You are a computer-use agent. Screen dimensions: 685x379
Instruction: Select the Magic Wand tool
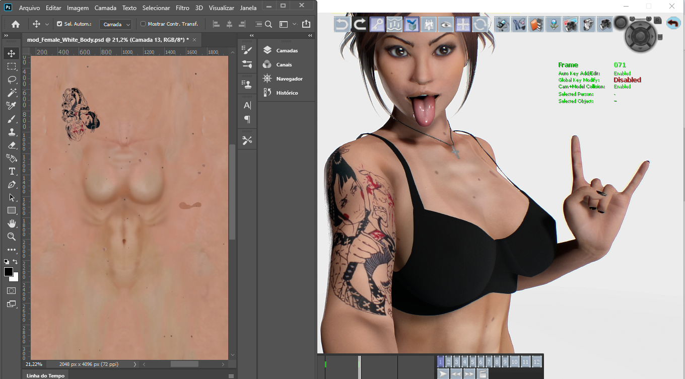pyautogui.click(x=12, y=93)
